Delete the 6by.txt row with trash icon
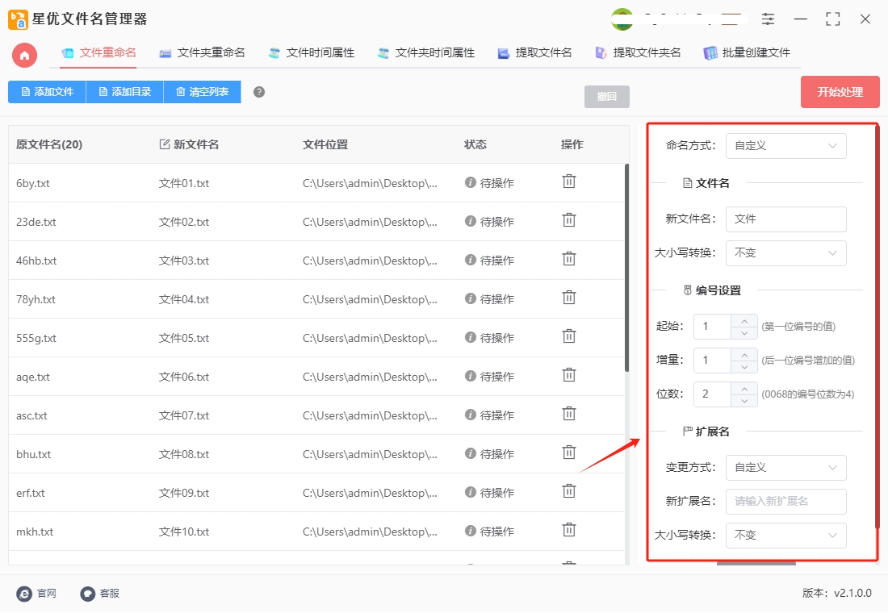The height and width of the screenshot is (613, 888). [568, 181]
